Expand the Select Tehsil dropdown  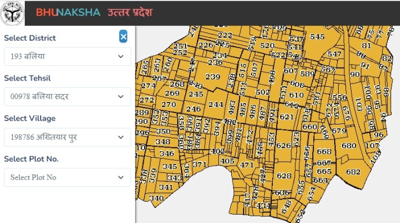coord(68,96)
